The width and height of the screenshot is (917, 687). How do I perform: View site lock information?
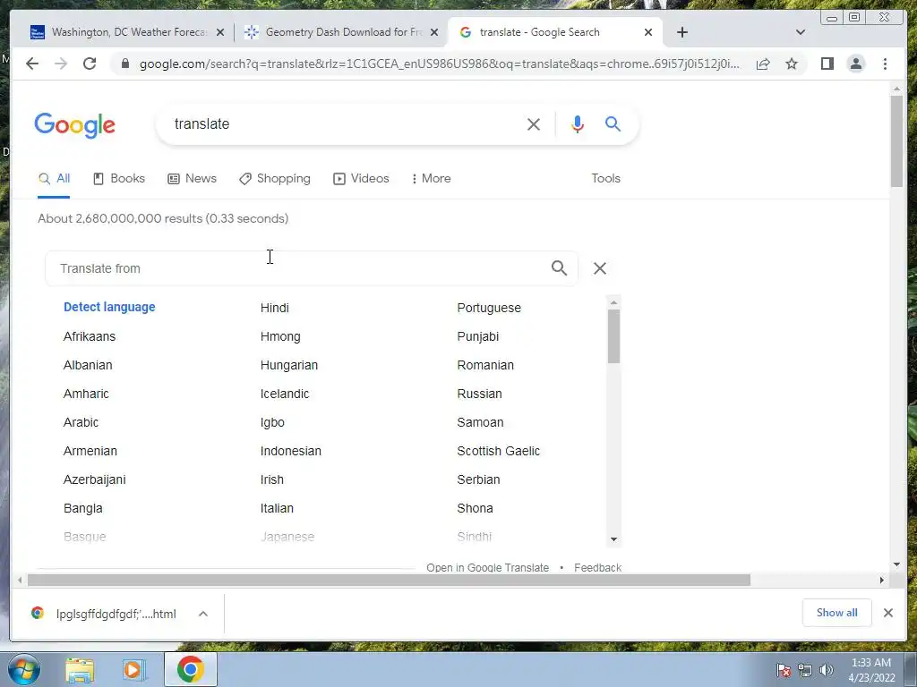(124, 64)
